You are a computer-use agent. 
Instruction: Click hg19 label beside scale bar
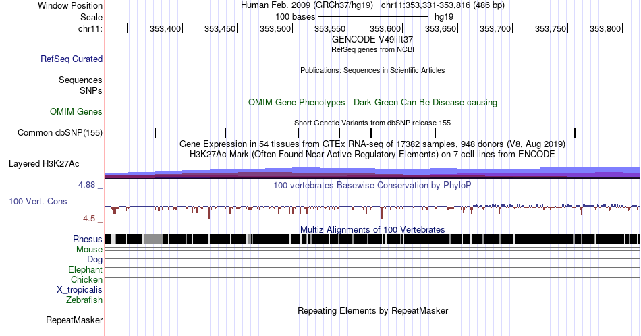click(x=444, y=17)
